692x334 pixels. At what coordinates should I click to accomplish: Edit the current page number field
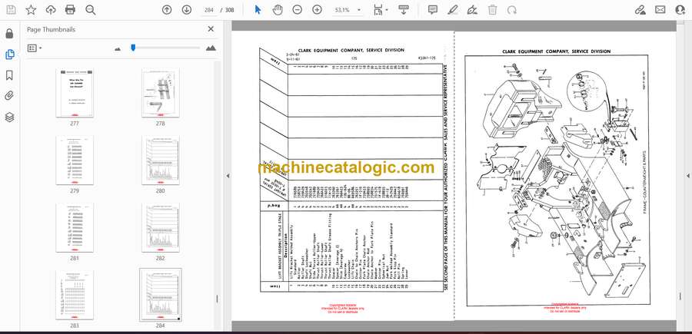click(x=208, y=10)
